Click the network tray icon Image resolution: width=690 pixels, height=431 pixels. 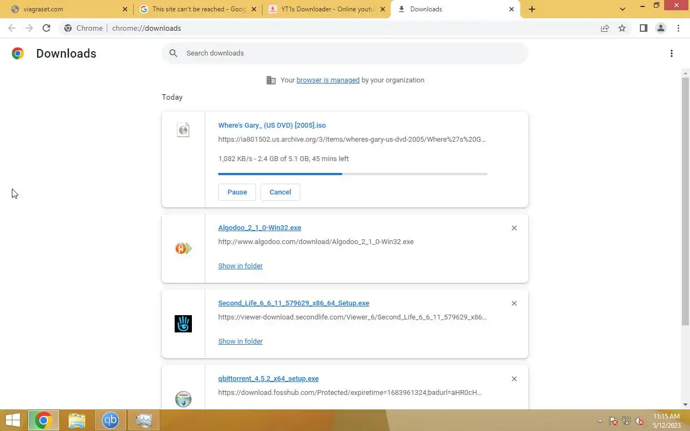[x=626, y=421]
